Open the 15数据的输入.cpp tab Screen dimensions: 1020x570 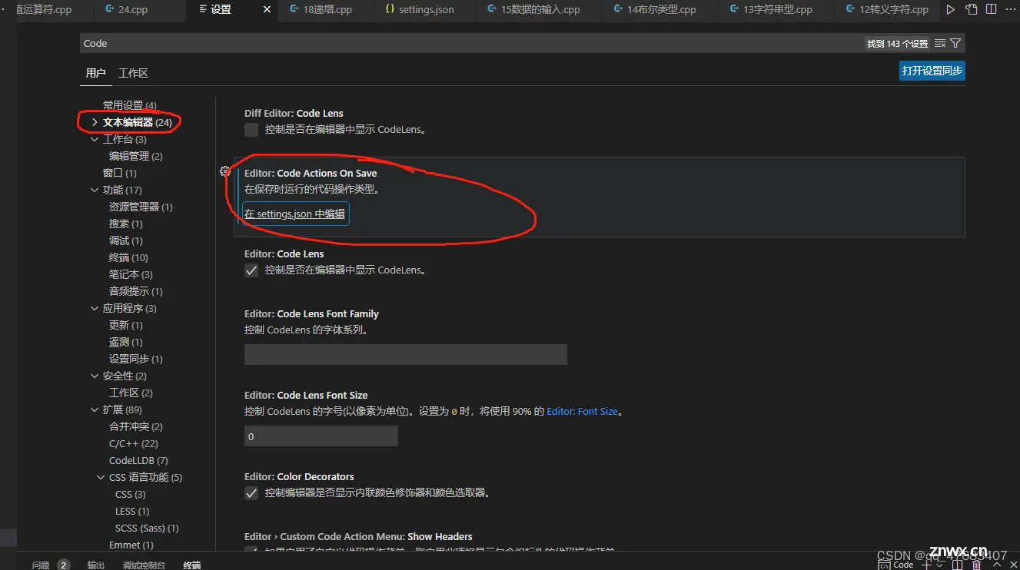point(539,10)
